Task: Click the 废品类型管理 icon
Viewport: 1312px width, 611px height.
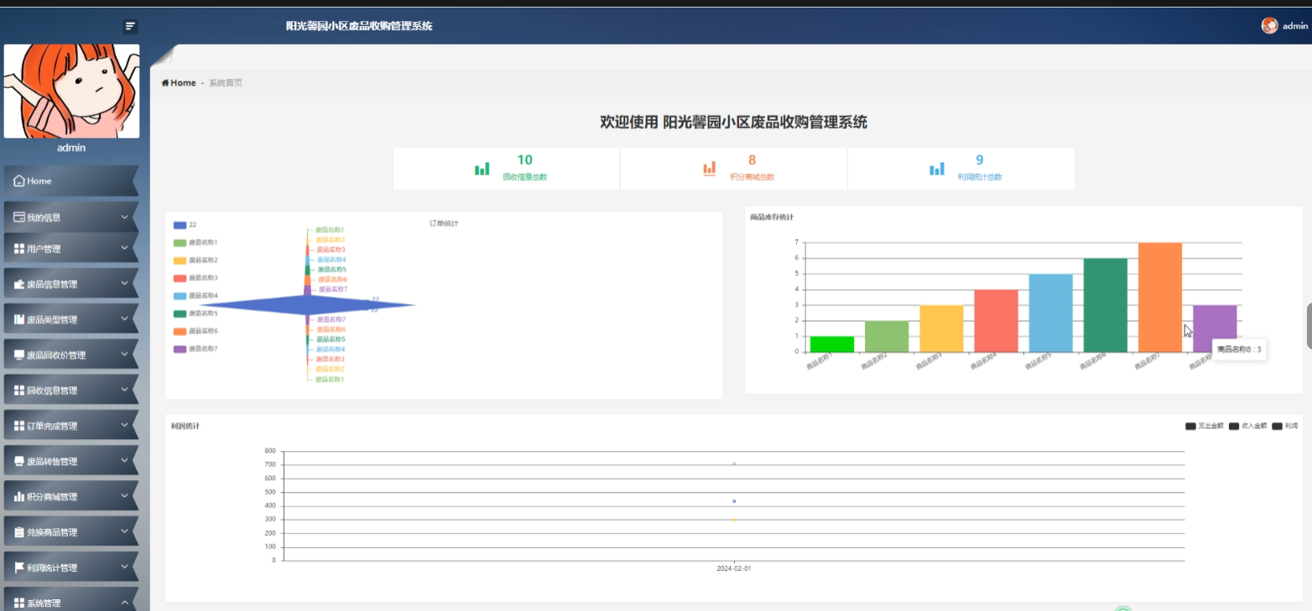Action: pos(19,319)
